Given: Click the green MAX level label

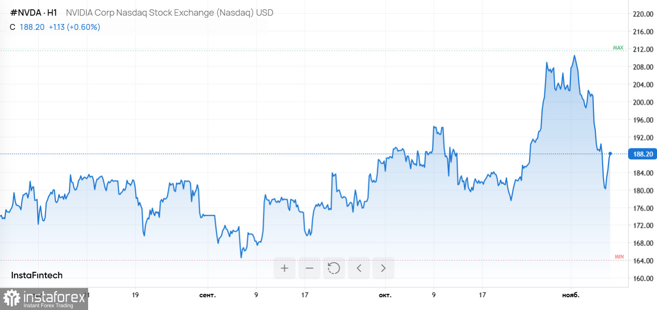Looking at the screenshot, I should pyautogui.click(x=618, y=48).
